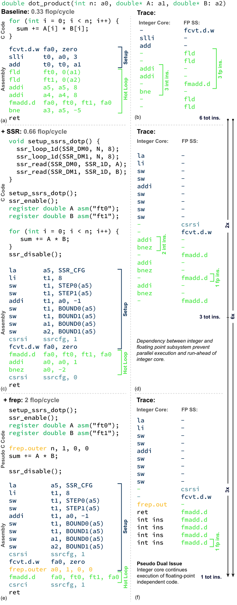Click 'sum += A * B;' in SSR C code (c)
237x605 pixels.
(x=45, y=239)
